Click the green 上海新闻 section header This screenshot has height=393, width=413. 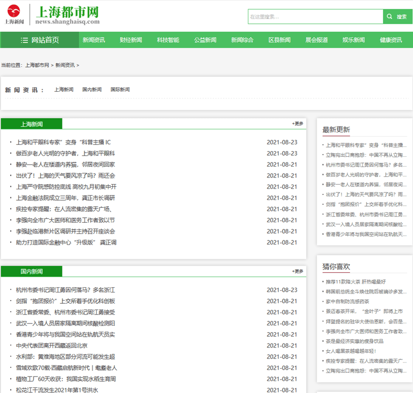[x=31, y=124]
